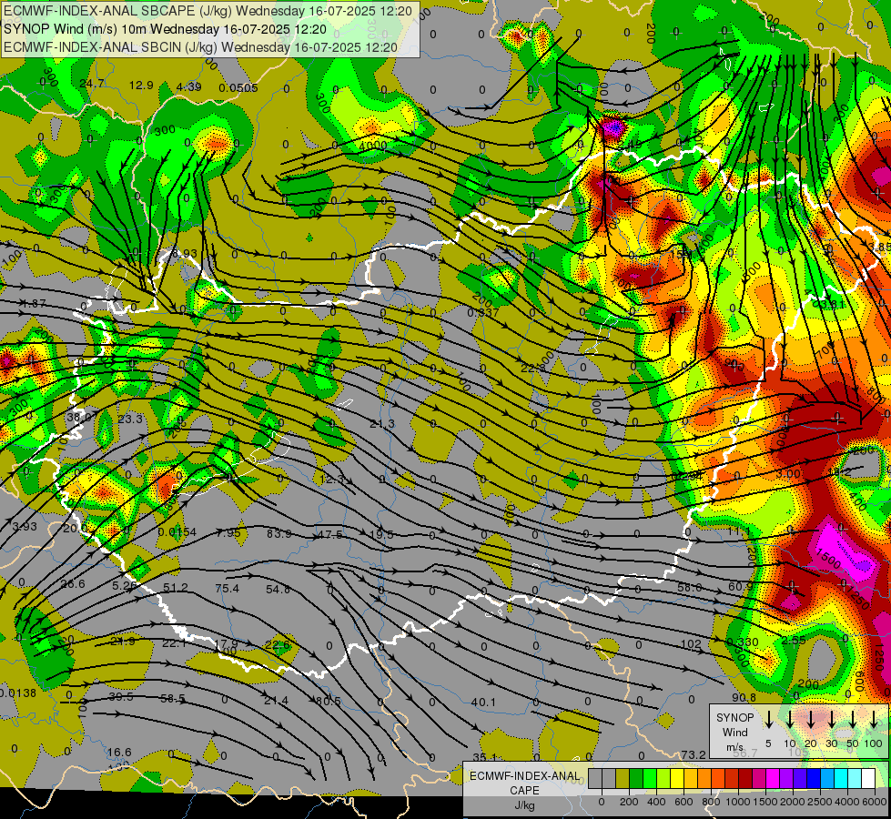Click the 4000 contour label on the map
Viewport: 891px width, 819px height.
[x=373, y=146]
